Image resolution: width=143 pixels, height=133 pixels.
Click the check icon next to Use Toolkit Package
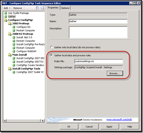click(x=6, y=13)
